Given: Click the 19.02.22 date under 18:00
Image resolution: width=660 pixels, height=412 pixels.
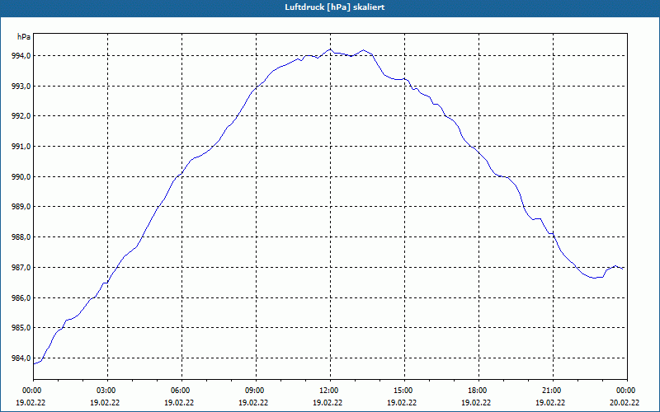Looking at the screenshot, I should pyautogui.click(x=476, y=403).
